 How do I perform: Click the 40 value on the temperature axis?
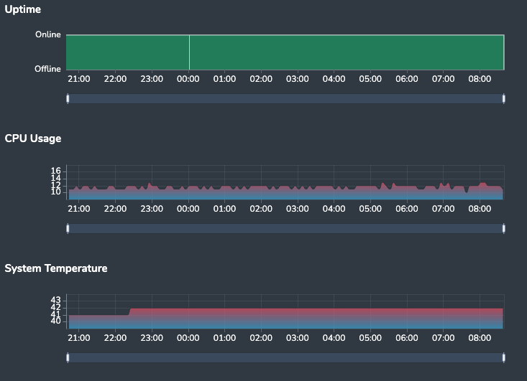(x=56, y=321)
